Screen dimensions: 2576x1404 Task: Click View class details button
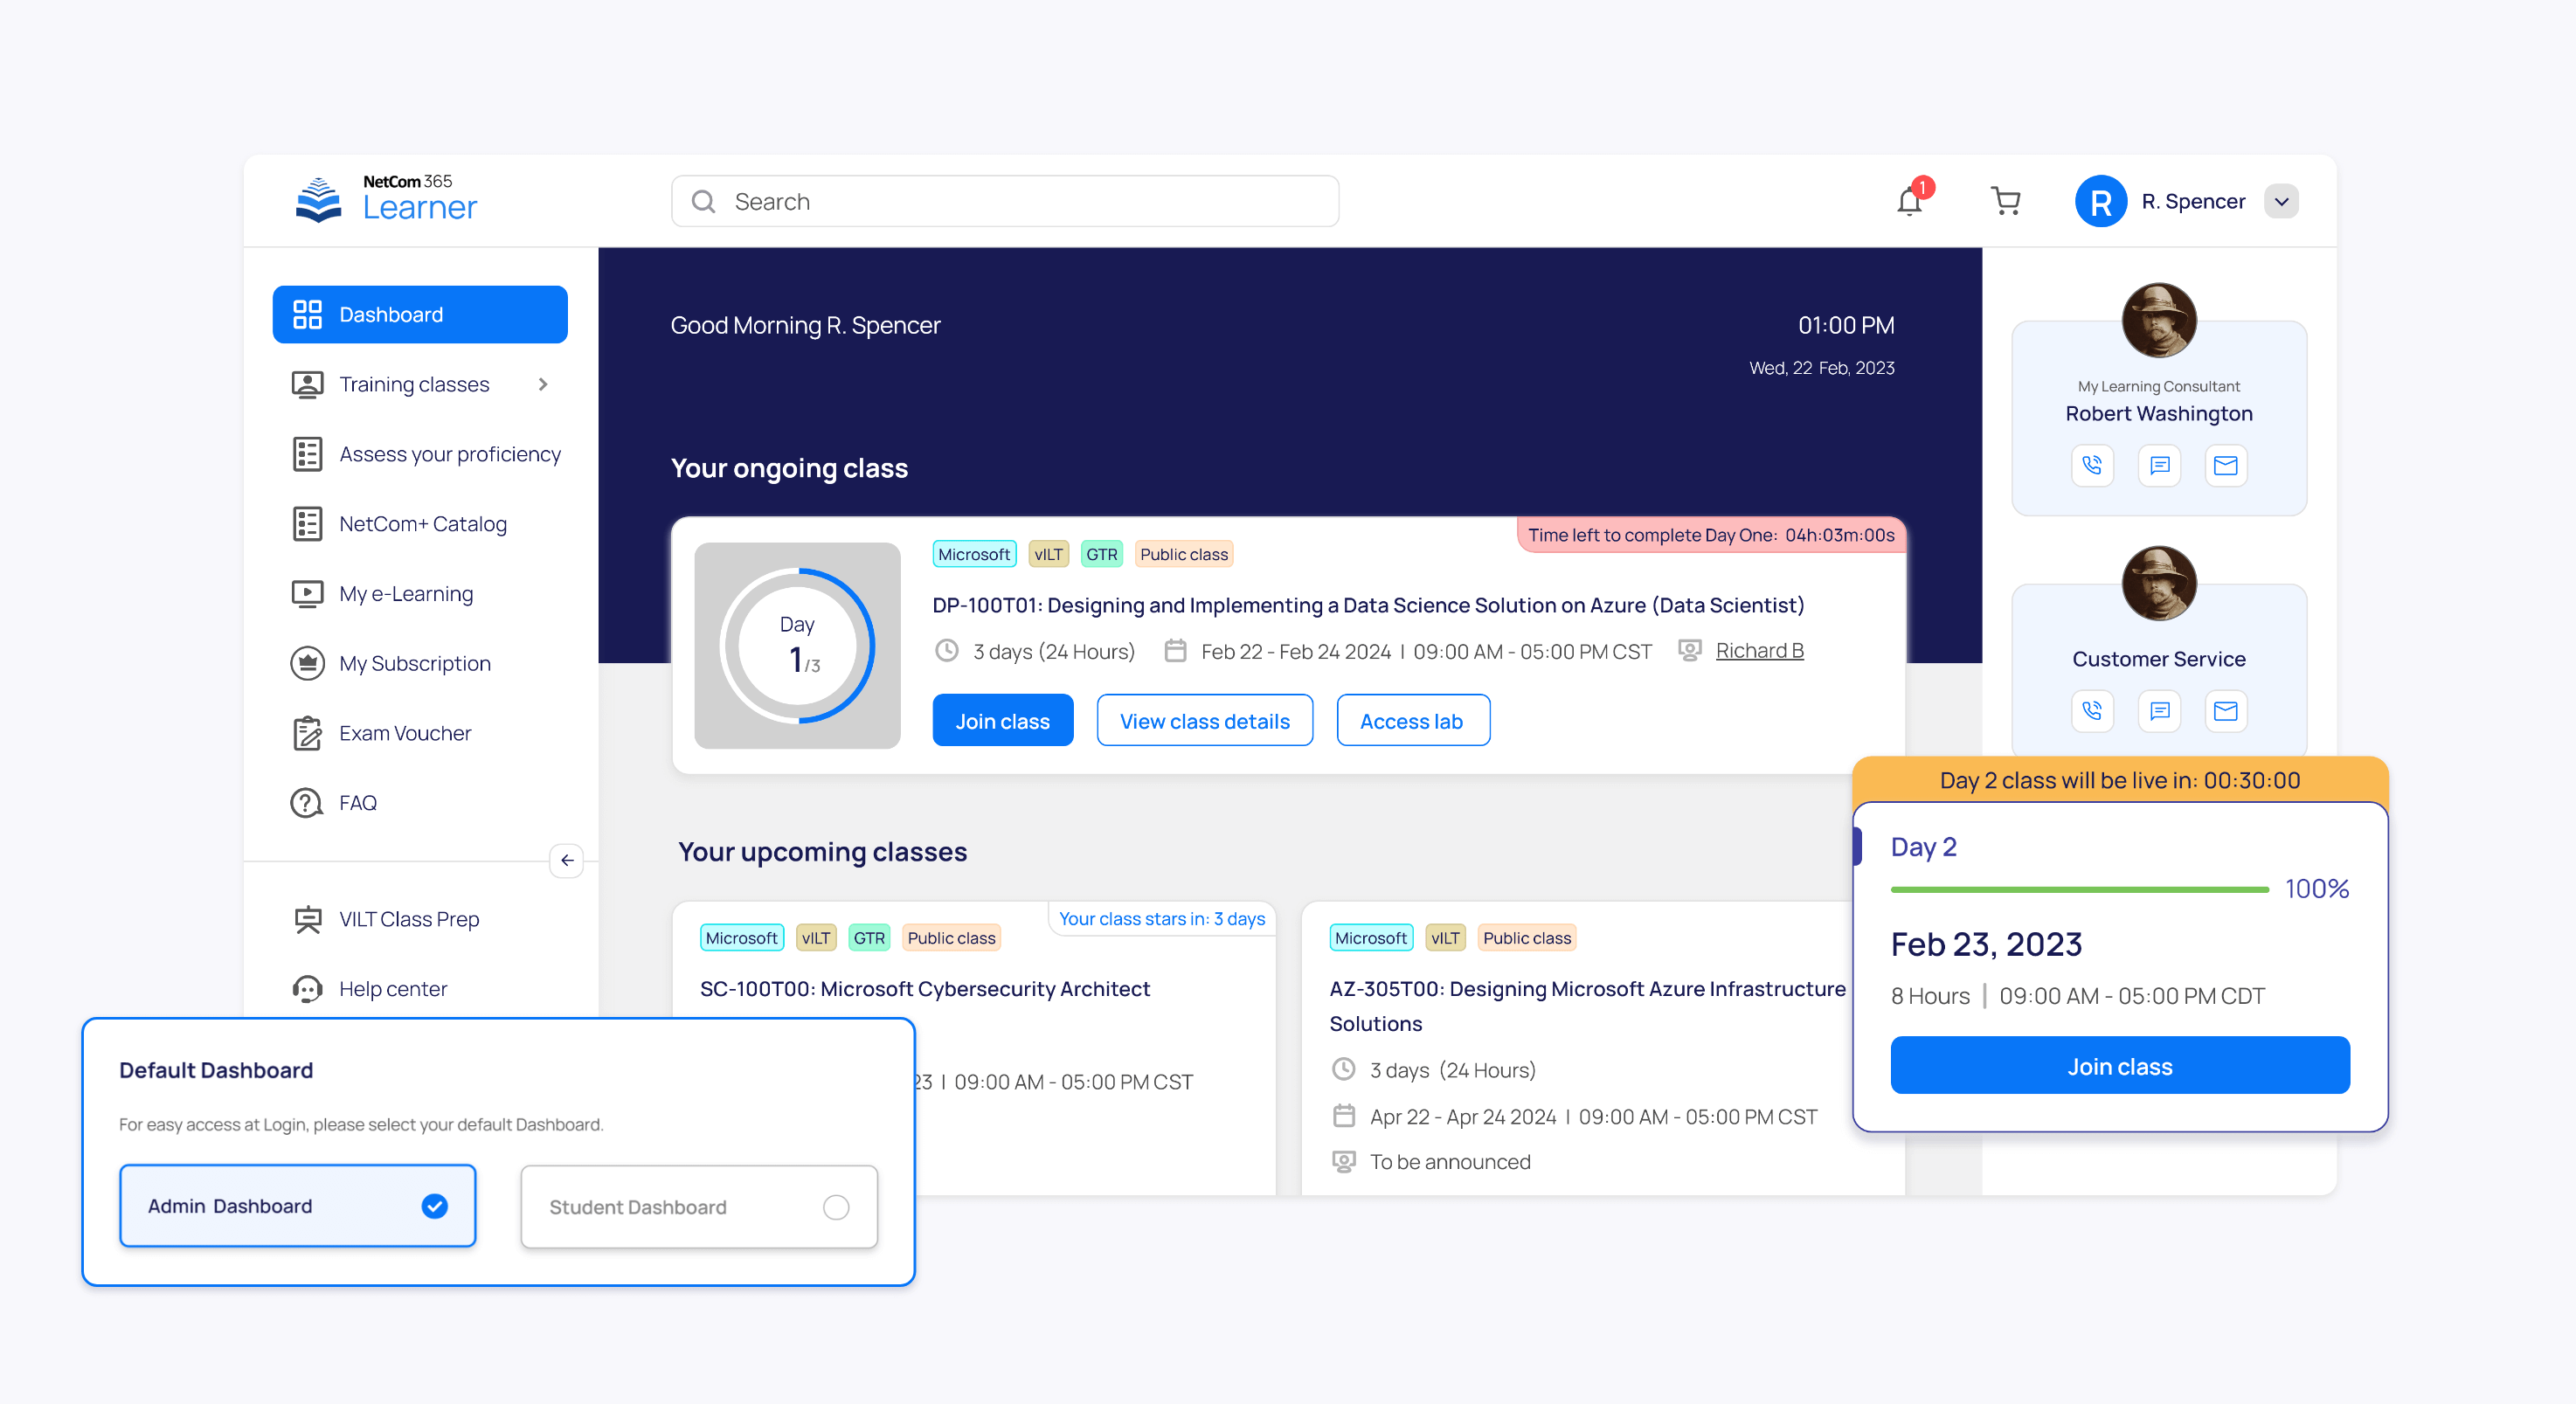(x=1204, y=720)
